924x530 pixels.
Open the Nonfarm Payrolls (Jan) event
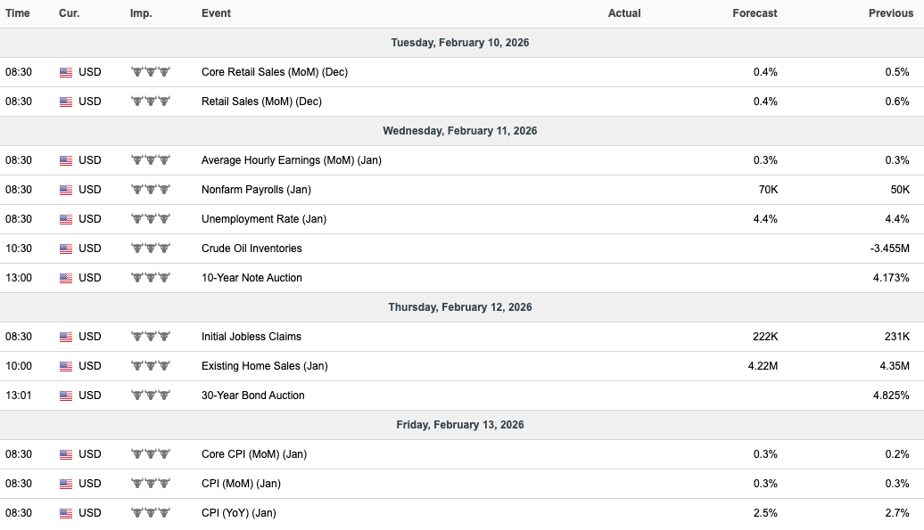point(256,190)
